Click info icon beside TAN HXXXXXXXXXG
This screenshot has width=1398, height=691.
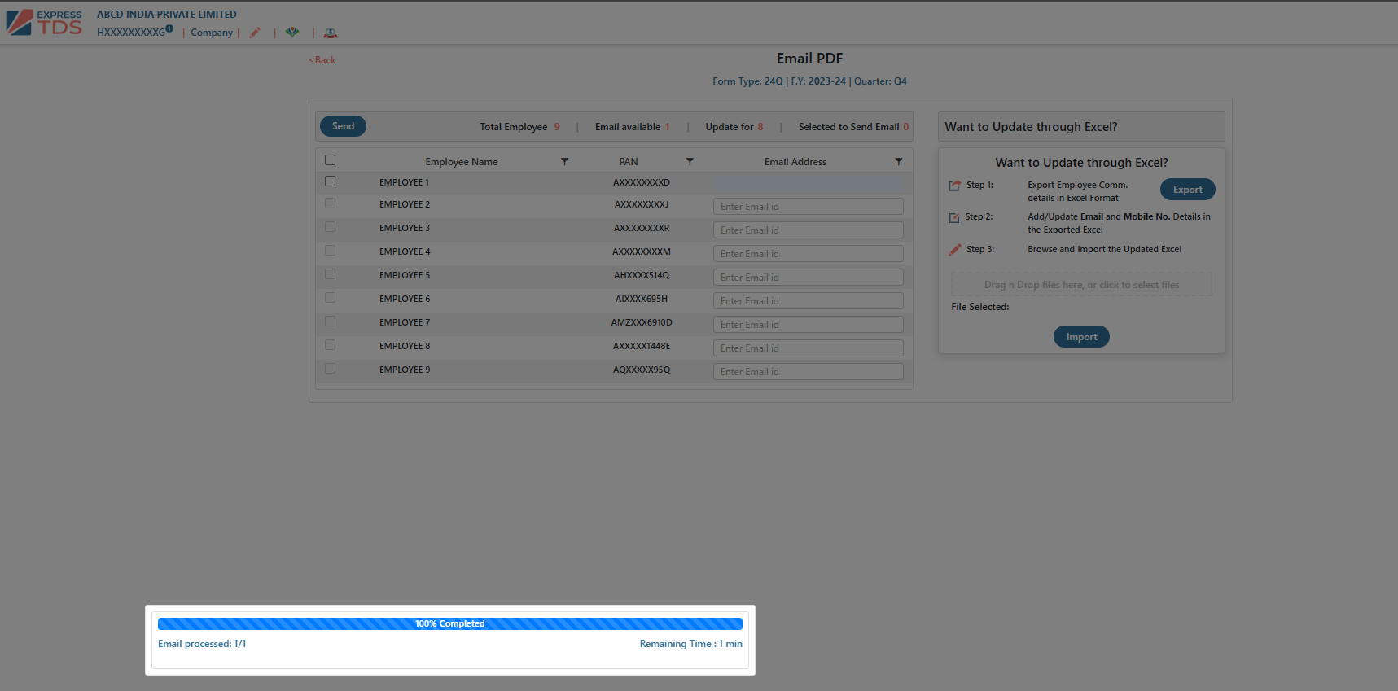pos(169,28)
